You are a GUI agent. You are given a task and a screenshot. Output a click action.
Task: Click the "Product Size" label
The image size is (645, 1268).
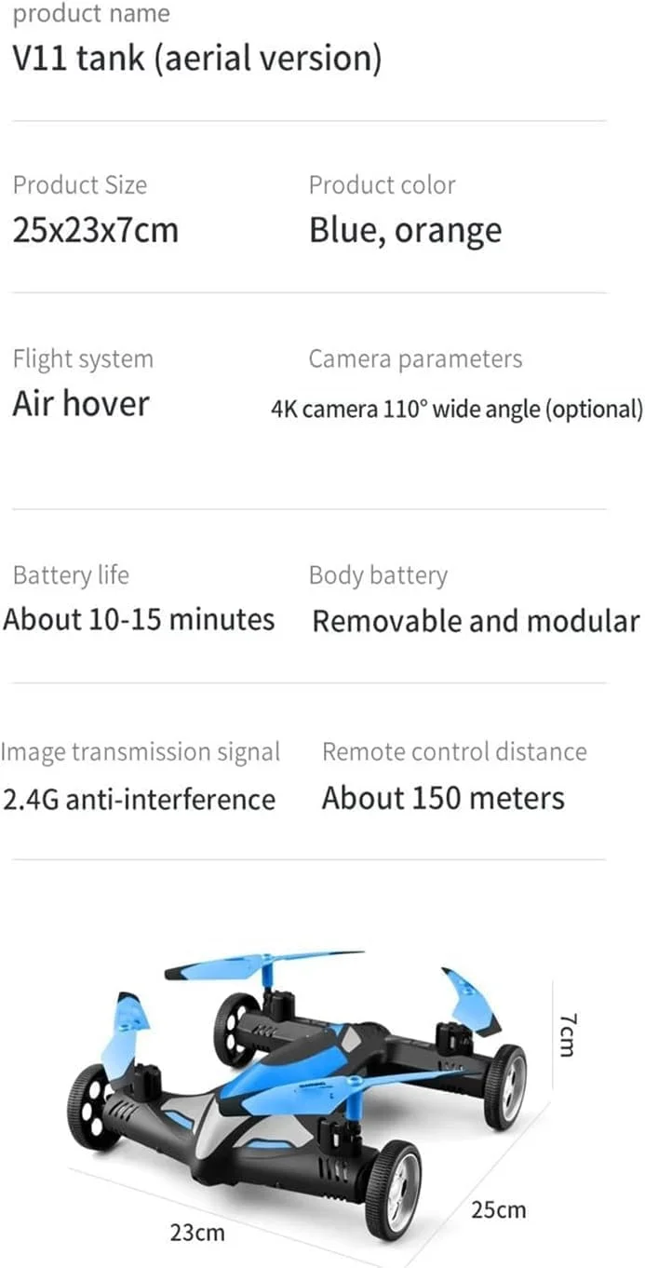point(80,184)
